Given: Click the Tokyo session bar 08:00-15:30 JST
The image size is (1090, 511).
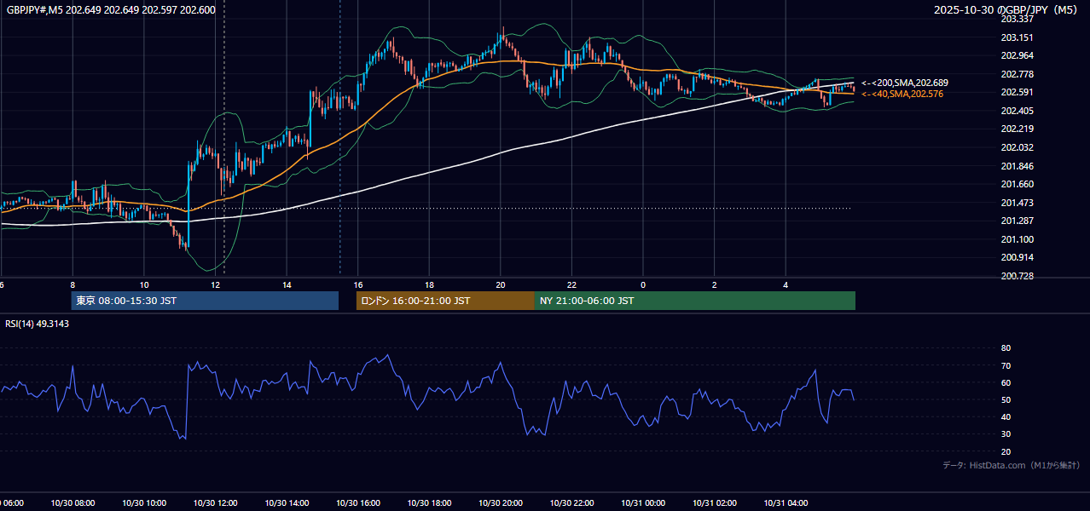Looking at the screenshot, I should coord(205,301).
